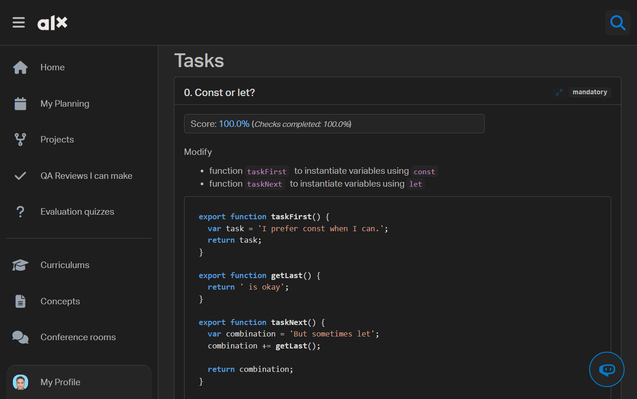Open the support chat bubble
This screenshot has width=637, height=399.
607,369
